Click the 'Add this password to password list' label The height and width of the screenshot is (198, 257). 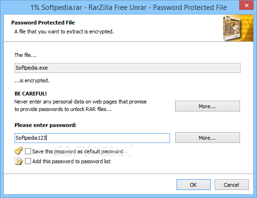pos(71,161)
